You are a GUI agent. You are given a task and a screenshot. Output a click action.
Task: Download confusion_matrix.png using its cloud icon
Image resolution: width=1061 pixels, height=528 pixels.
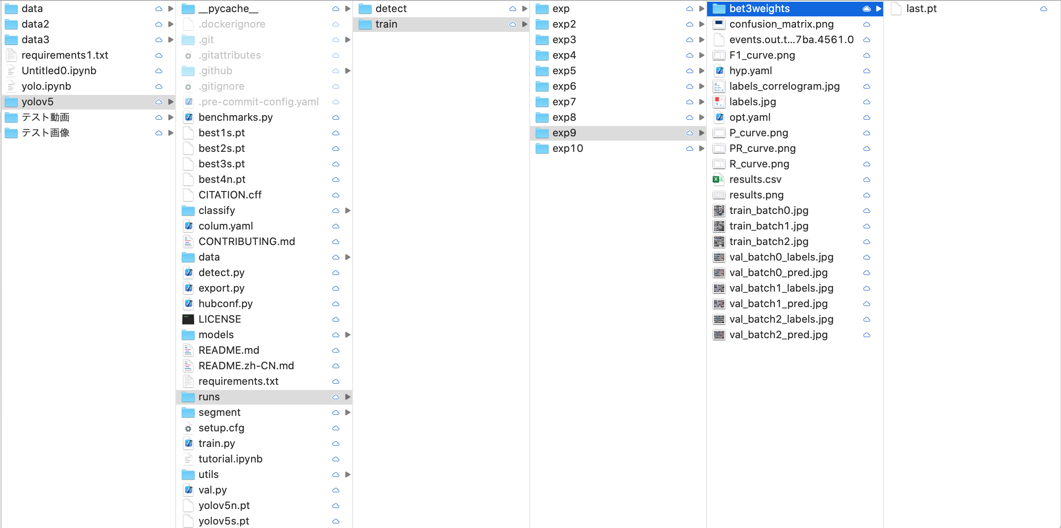[867, 24]
